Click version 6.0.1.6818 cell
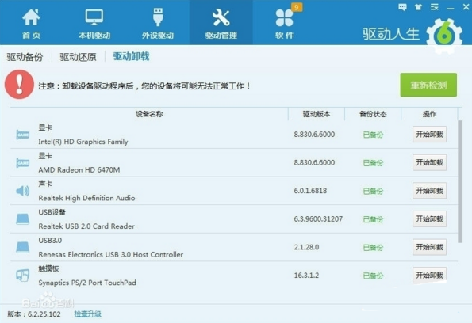This screenshot has width=472, height=323. point(310,191)
